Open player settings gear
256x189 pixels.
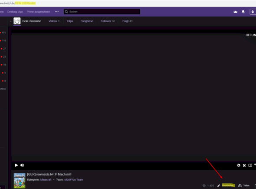click(x=239, y=165)
